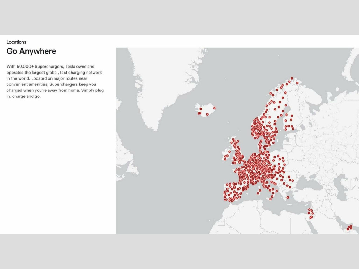Click the 'Go Anywhere' heading
The height and width of the screenshot is (269, 359).
(x=31, y=51)
